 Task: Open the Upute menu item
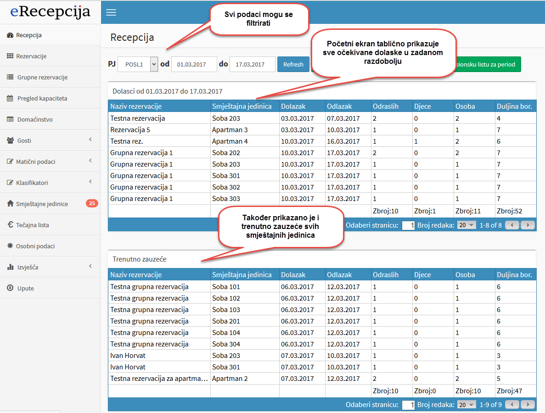pyautogui.click(x=51, y=288)
